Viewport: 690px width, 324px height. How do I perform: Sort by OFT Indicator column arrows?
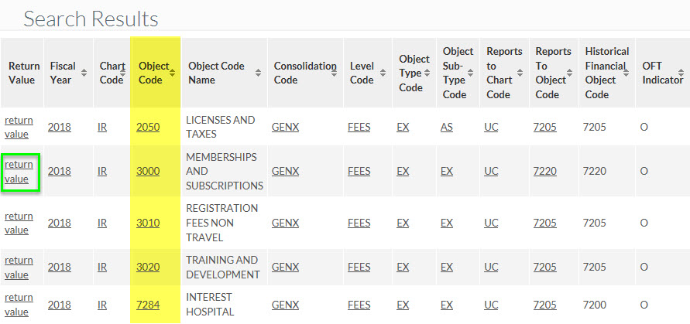tap(681, 73)
